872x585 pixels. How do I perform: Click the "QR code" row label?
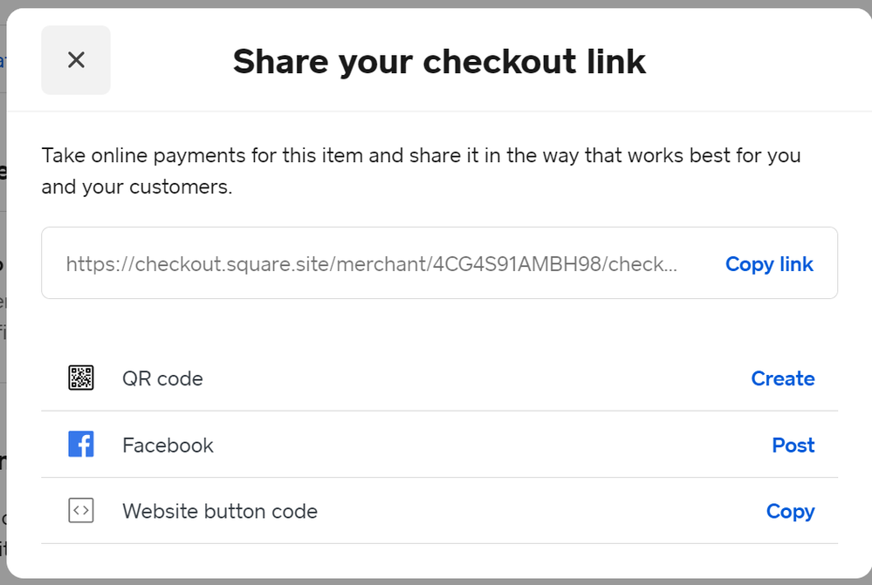[162, 378]
